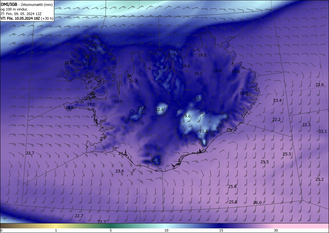Screen dimensions: 329x233
Task: Select the 22.3 value label
Action: point(306,125)
